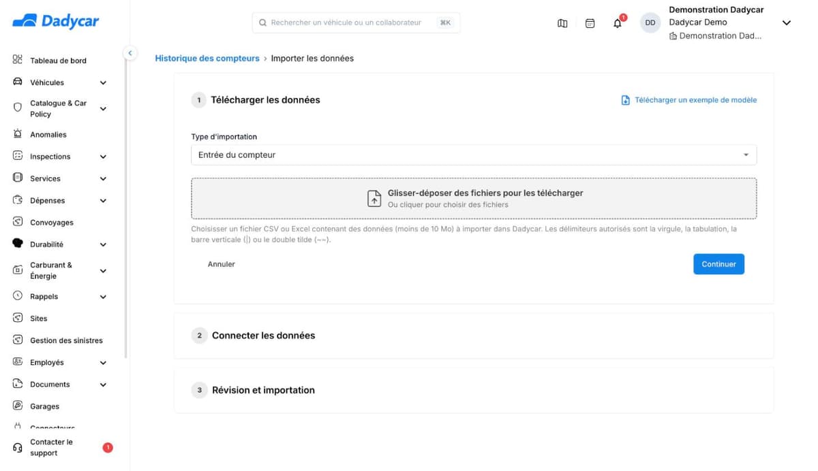Screen dimensions: 818x471
Task: Expand Carburant & Énergie chevron
Action: 103,271
